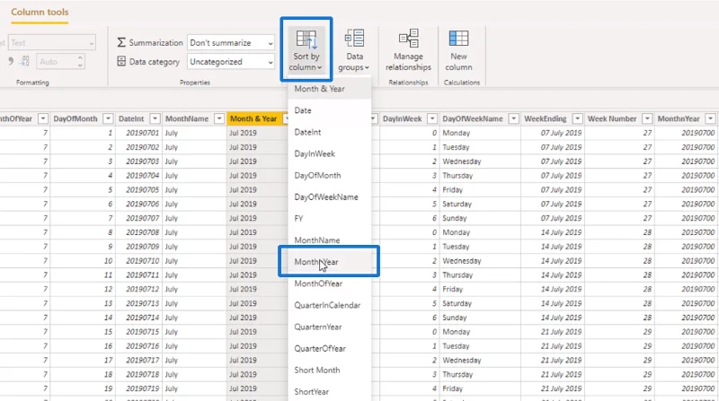Viewport: 719px width, 401px height.
Task: Choose ShortYear in the sort list
Action: (329, 391)
